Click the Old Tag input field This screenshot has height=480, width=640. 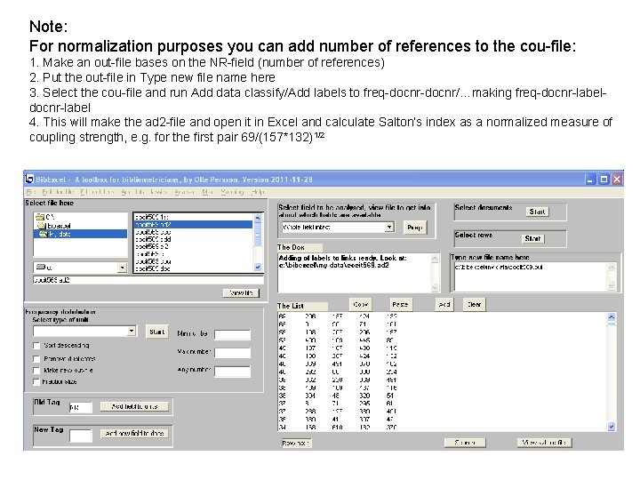(x=80, y=407)
